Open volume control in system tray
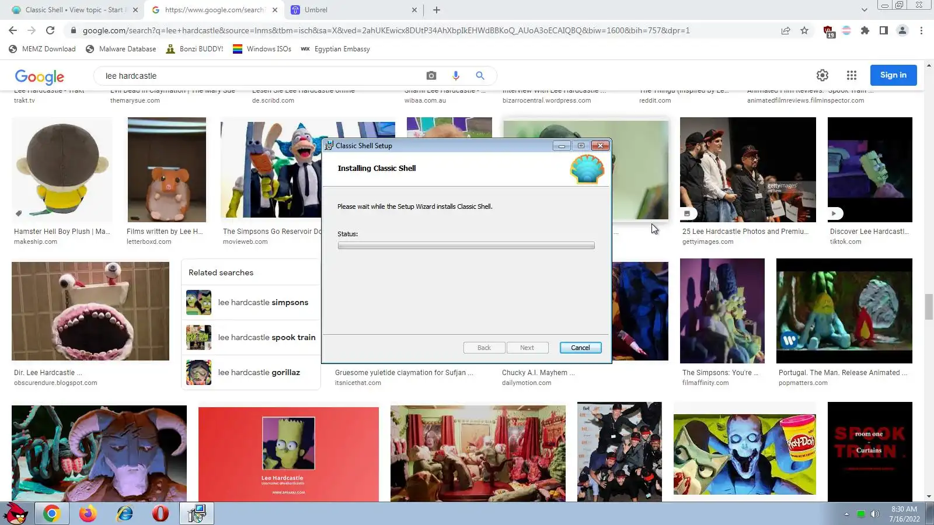This screenshot has width=934, height=525. pyautogui.click(x=874, y=514)
